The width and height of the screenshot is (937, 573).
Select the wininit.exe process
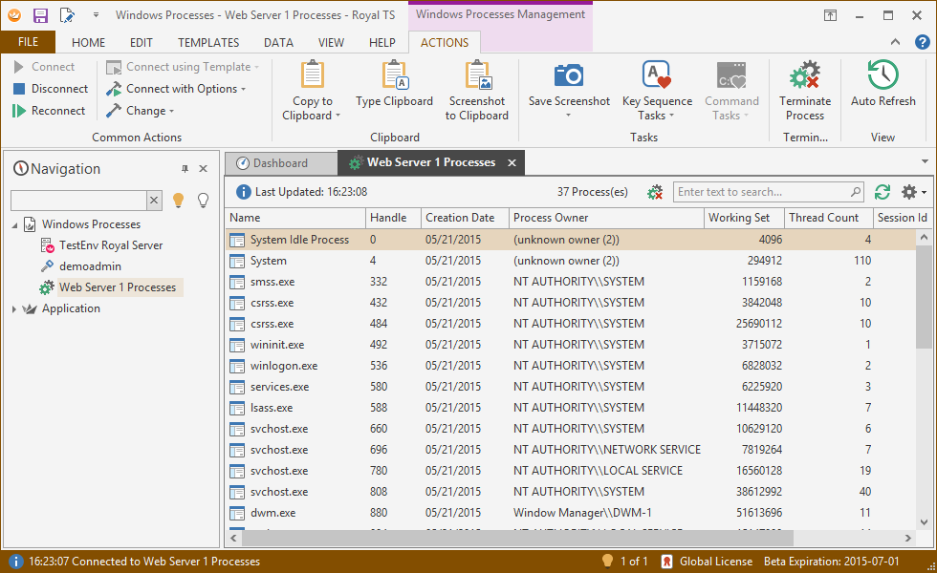tap(571, 345)
